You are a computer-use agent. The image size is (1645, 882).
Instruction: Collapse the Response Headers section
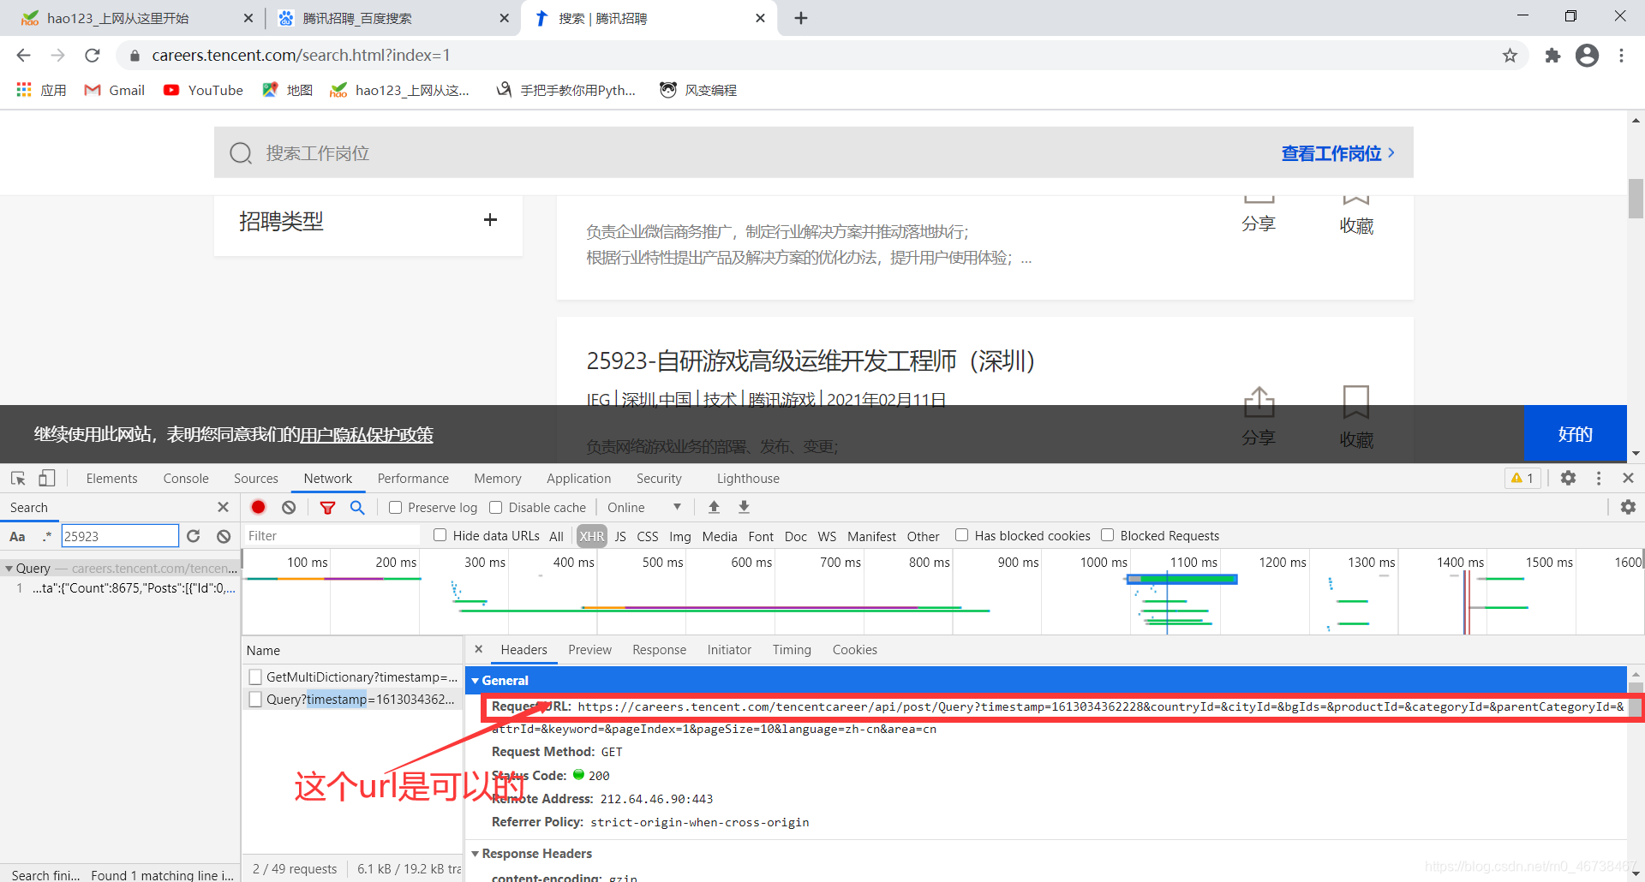point(476,854)
